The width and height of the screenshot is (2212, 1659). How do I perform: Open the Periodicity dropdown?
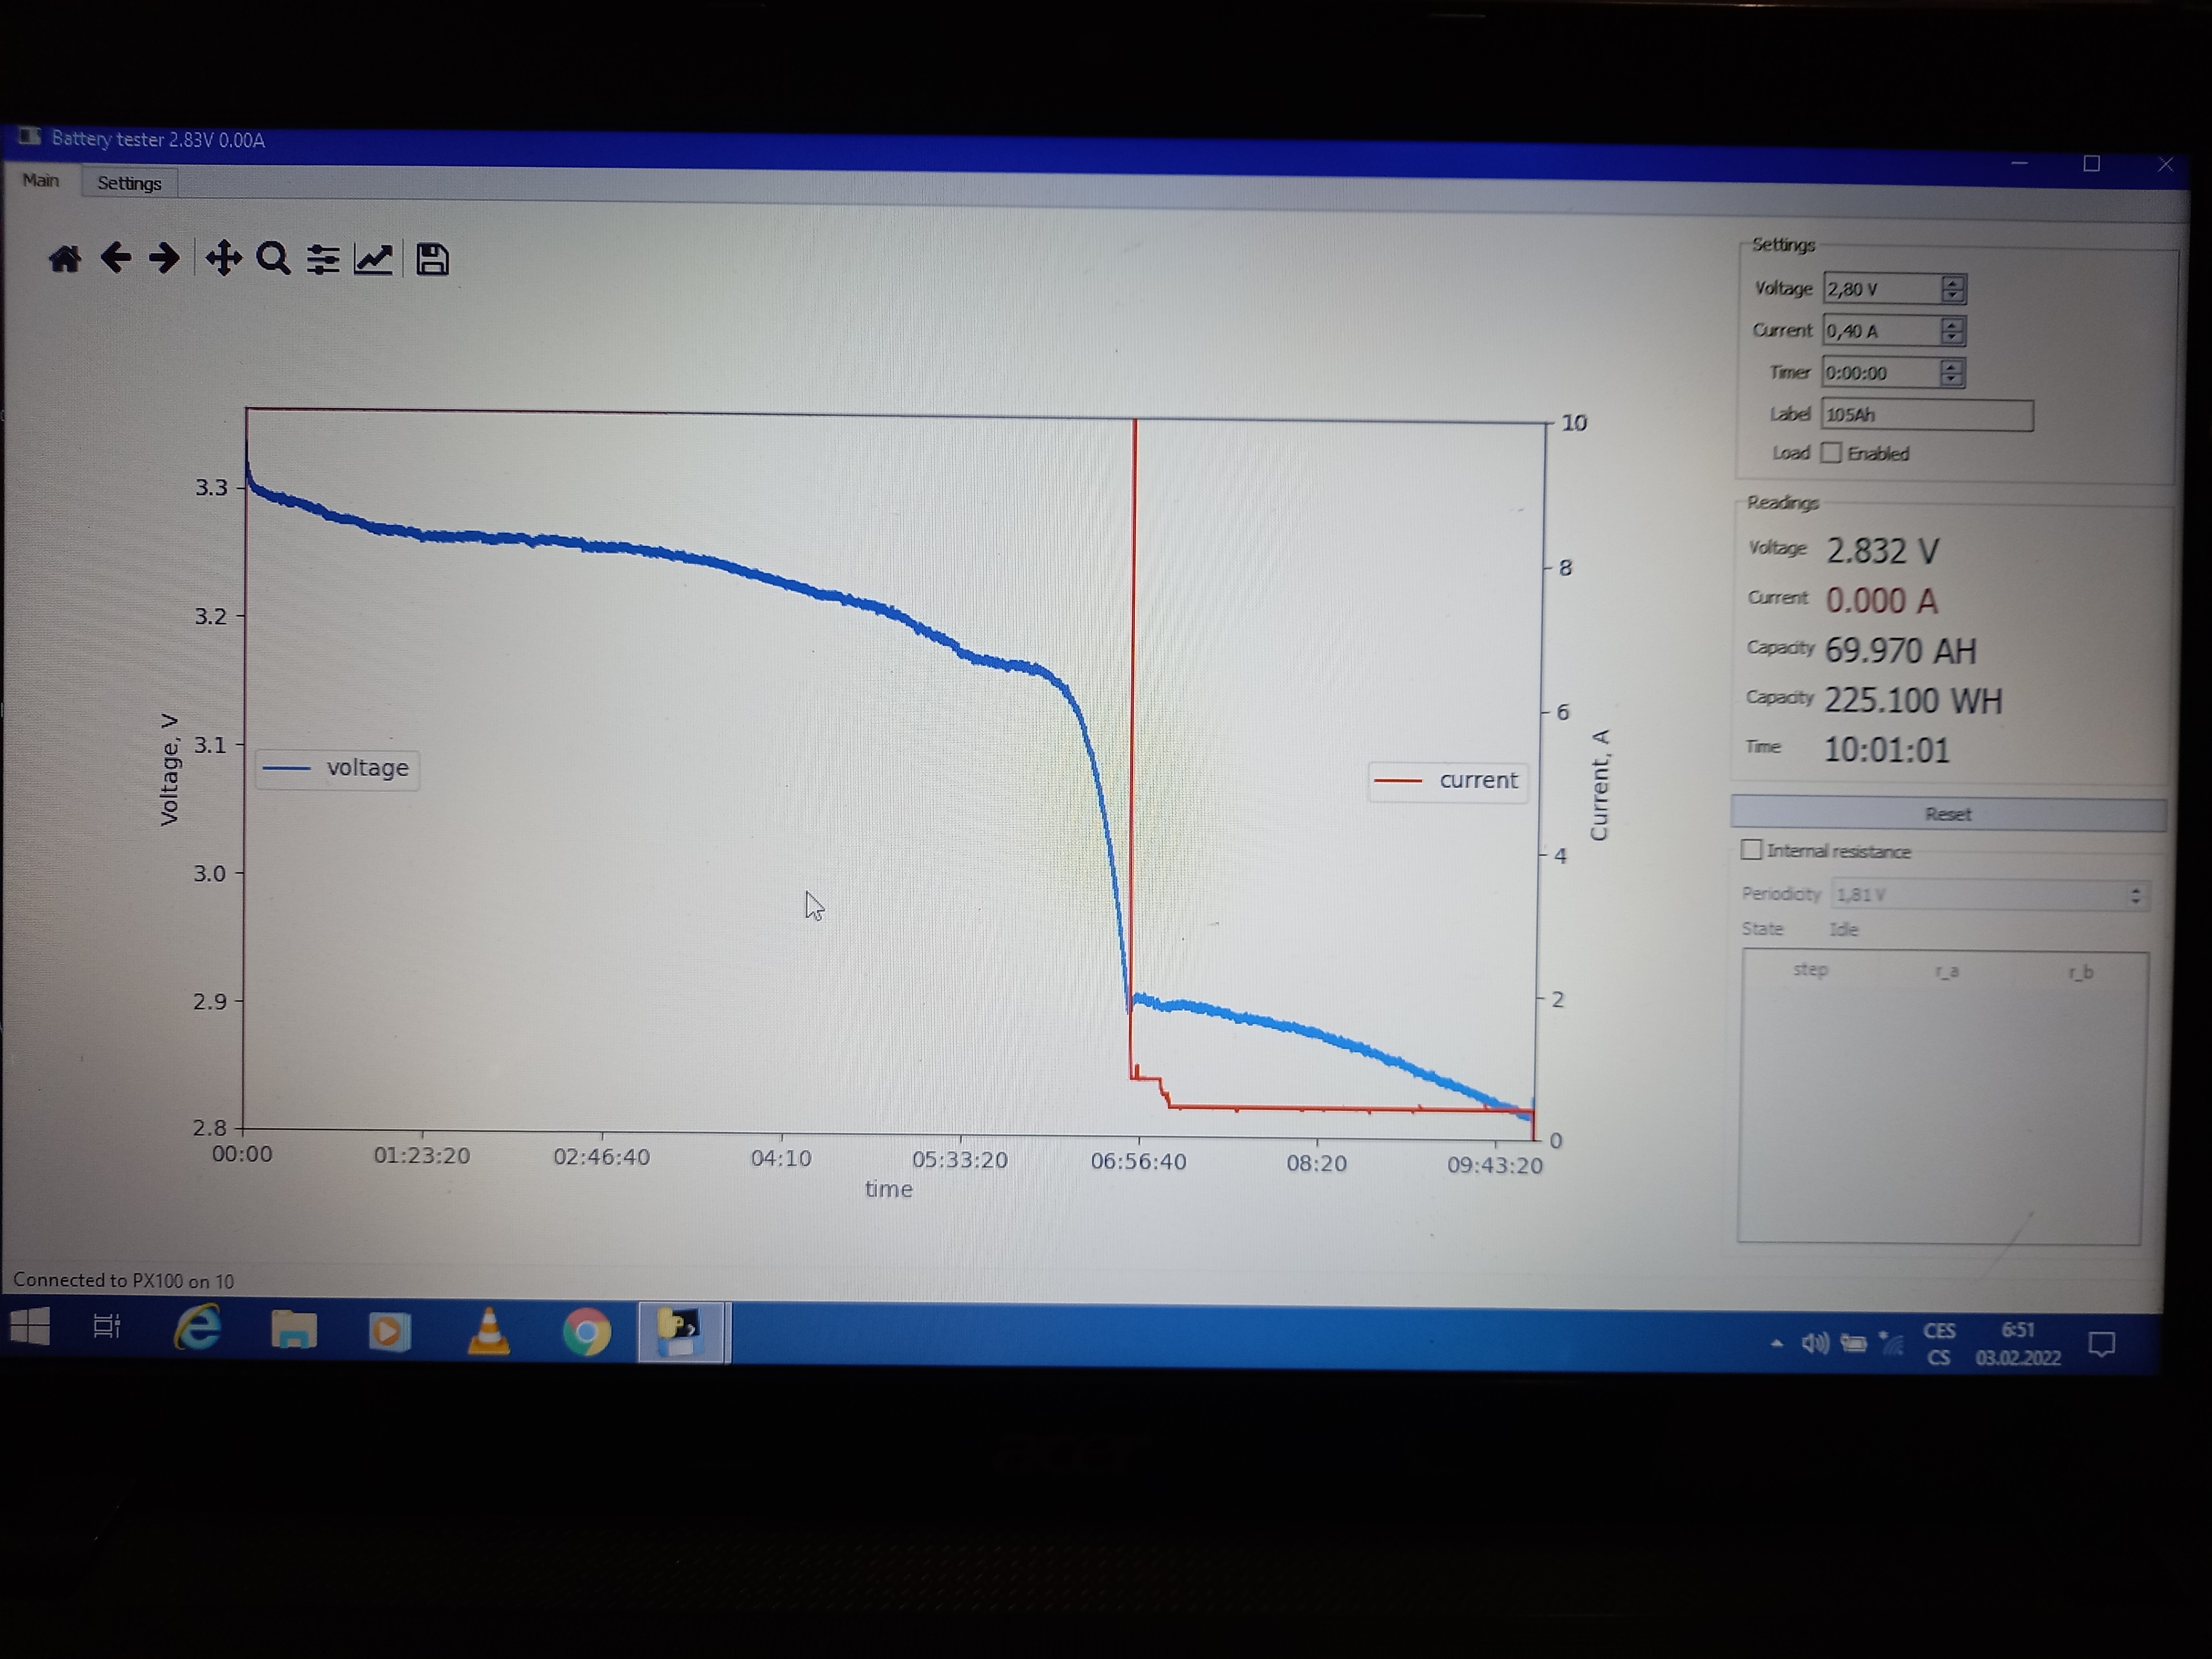pyautogui.click(x=1989, y=895)
